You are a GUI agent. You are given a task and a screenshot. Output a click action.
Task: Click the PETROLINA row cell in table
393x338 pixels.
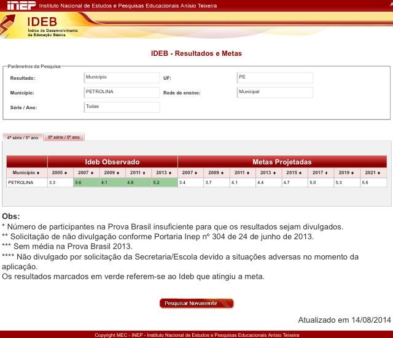tap(27, 182)
